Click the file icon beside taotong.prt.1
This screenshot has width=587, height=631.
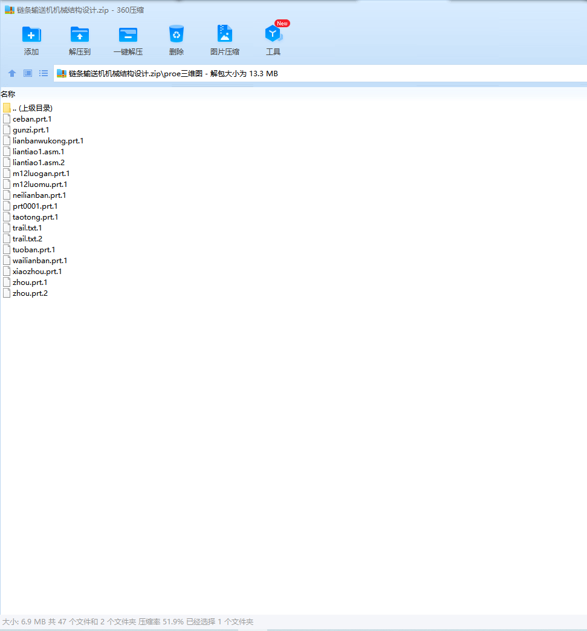click(x=7, y=217)
